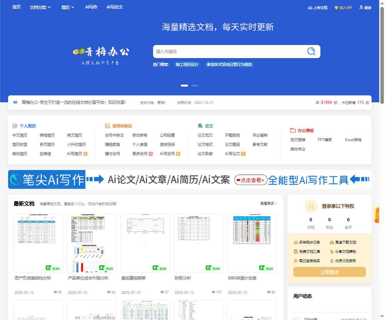Image resolution: width=385 pixels, height=320 pixels.
Task: Click the 立即登录 login button
Action: pos(329,272)
